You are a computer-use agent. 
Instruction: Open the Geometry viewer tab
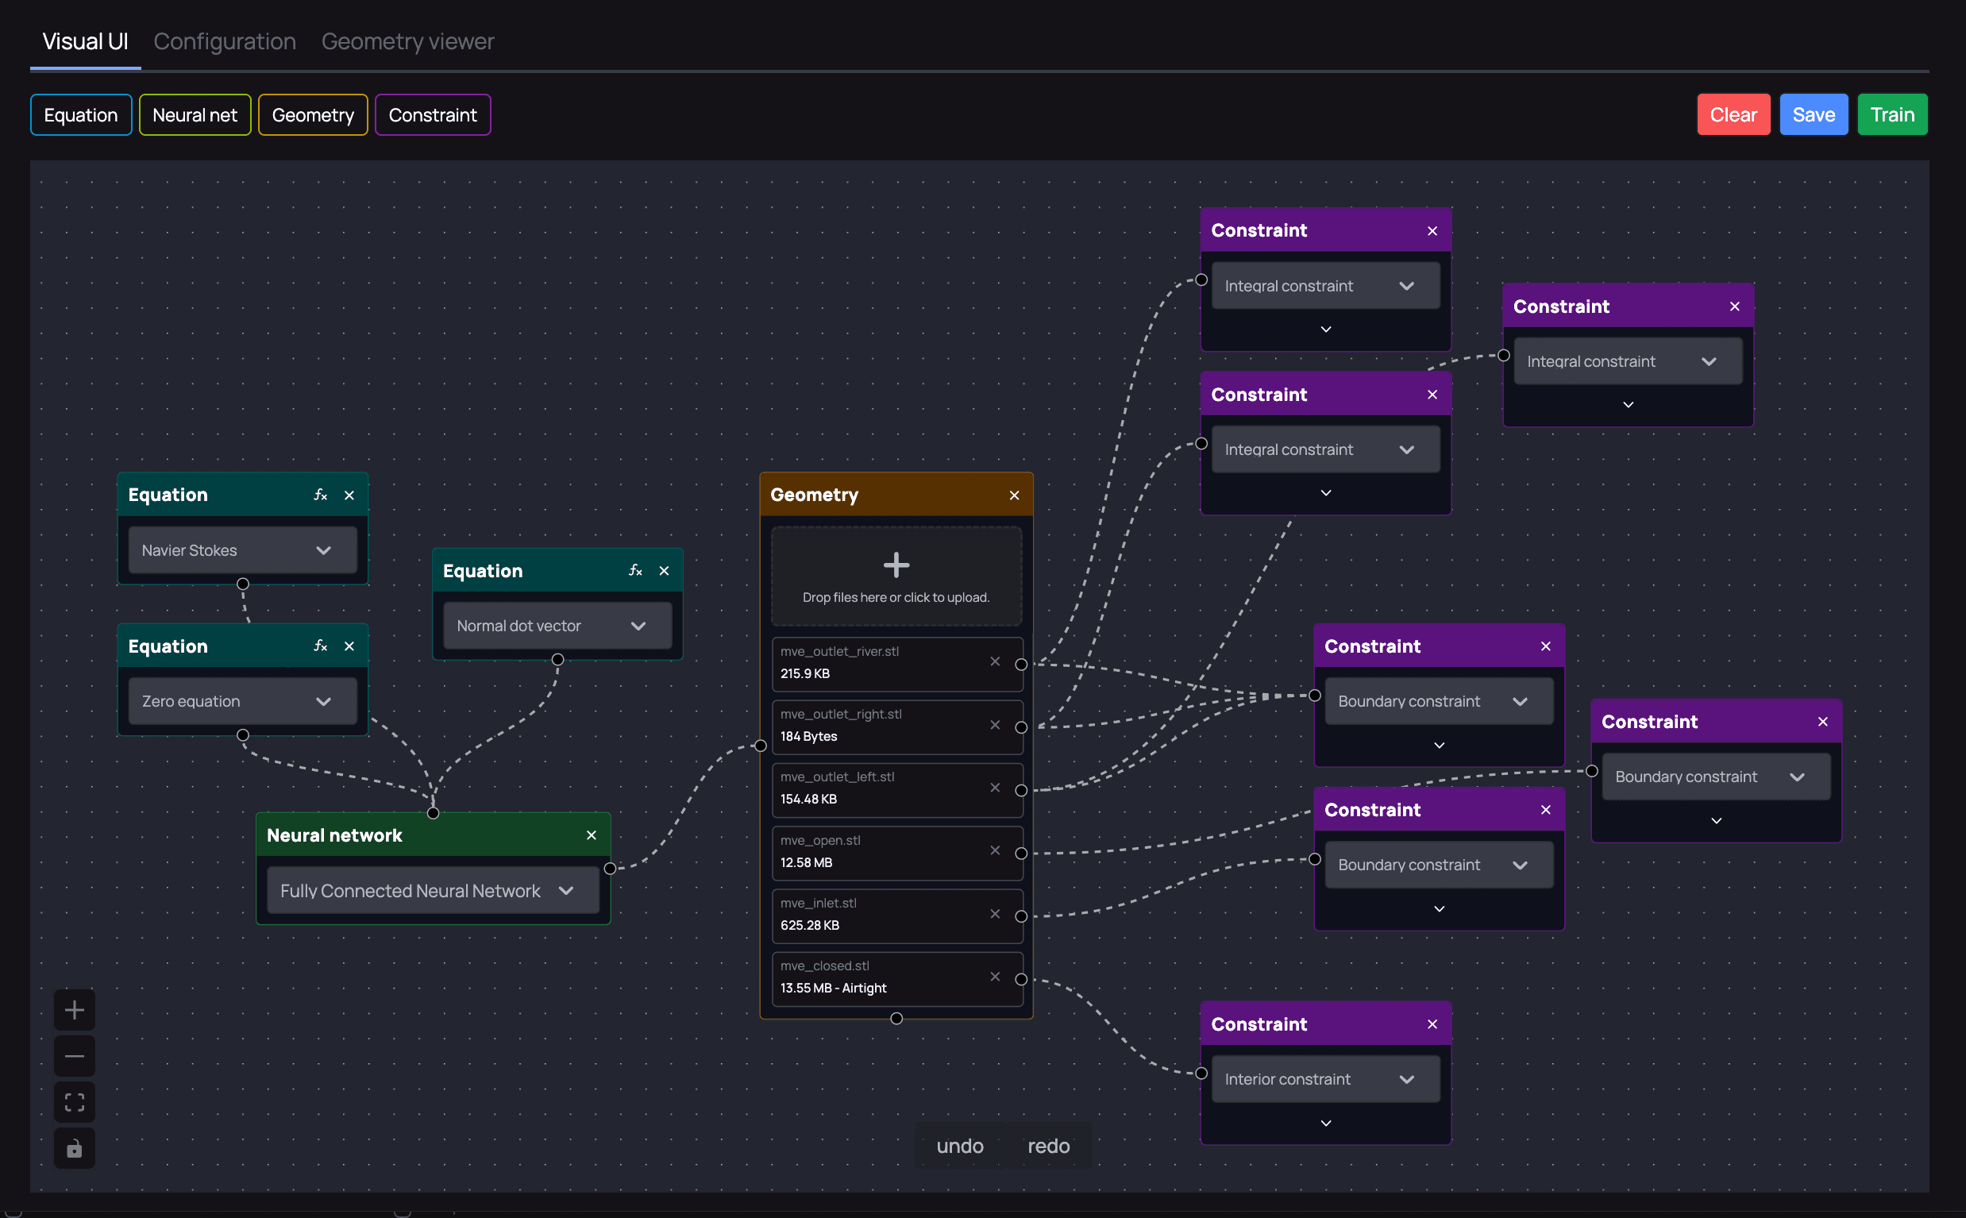click(x=407, y=41)
